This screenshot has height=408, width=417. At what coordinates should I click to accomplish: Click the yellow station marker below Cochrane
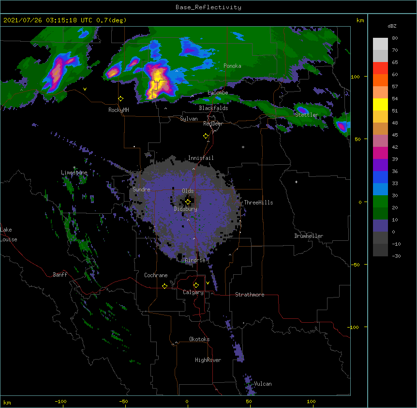(x=164, y=286)
